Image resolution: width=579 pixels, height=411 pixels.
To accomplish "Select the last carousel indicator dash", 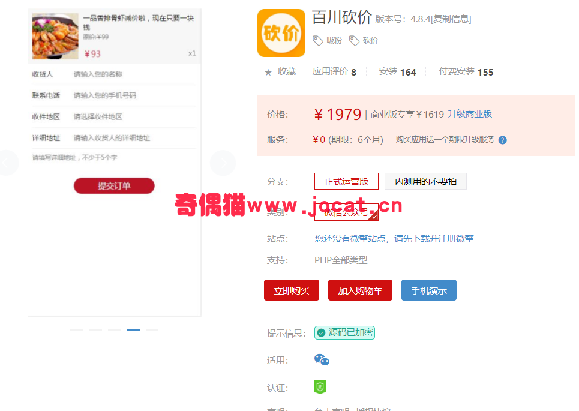I will (x=152, y=330).
